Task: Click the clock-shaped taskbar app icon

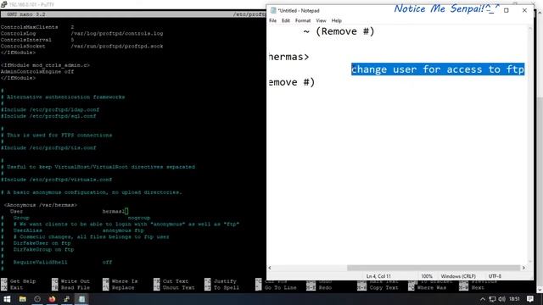Action: (x=37, y=299)
